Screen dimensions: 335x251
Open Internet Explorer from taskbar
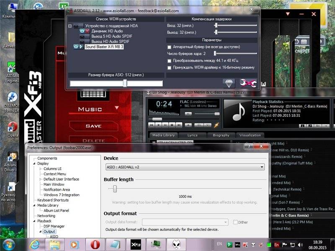tap(35, 245)
